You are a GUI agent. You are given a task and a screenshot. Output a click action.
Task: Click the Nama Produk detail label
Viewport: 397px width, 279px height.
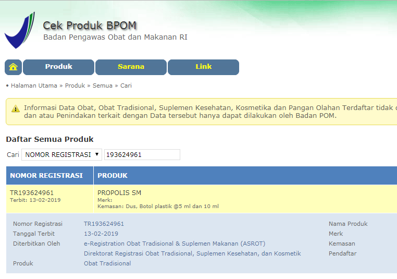coord(348,224)
